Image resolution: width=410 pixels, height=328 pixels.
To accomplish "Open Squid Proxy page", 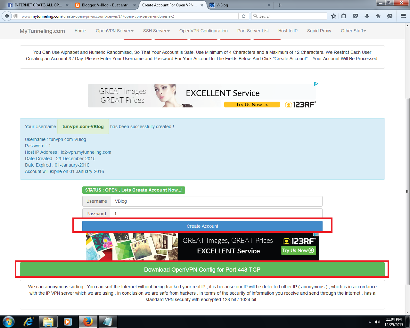I will (x=319, y=31).
